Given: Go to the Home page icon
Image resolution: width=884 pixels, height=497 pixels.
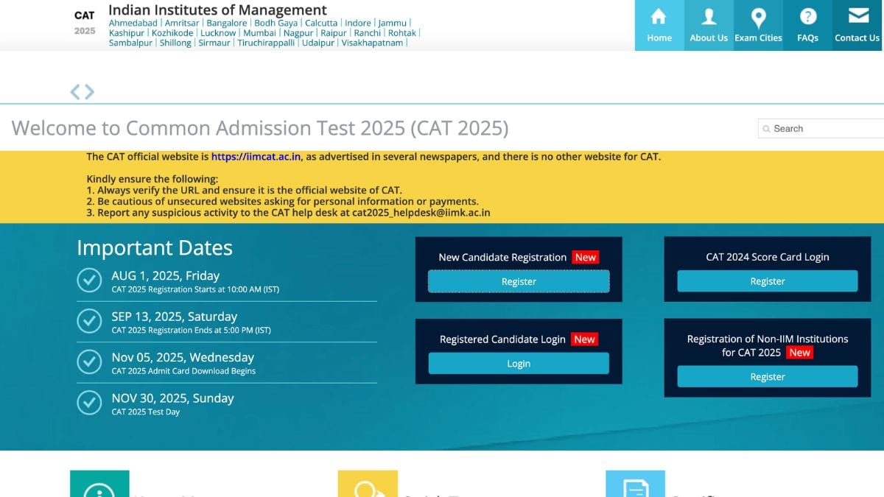Looking at the screenshot, I should click(659, 16).
